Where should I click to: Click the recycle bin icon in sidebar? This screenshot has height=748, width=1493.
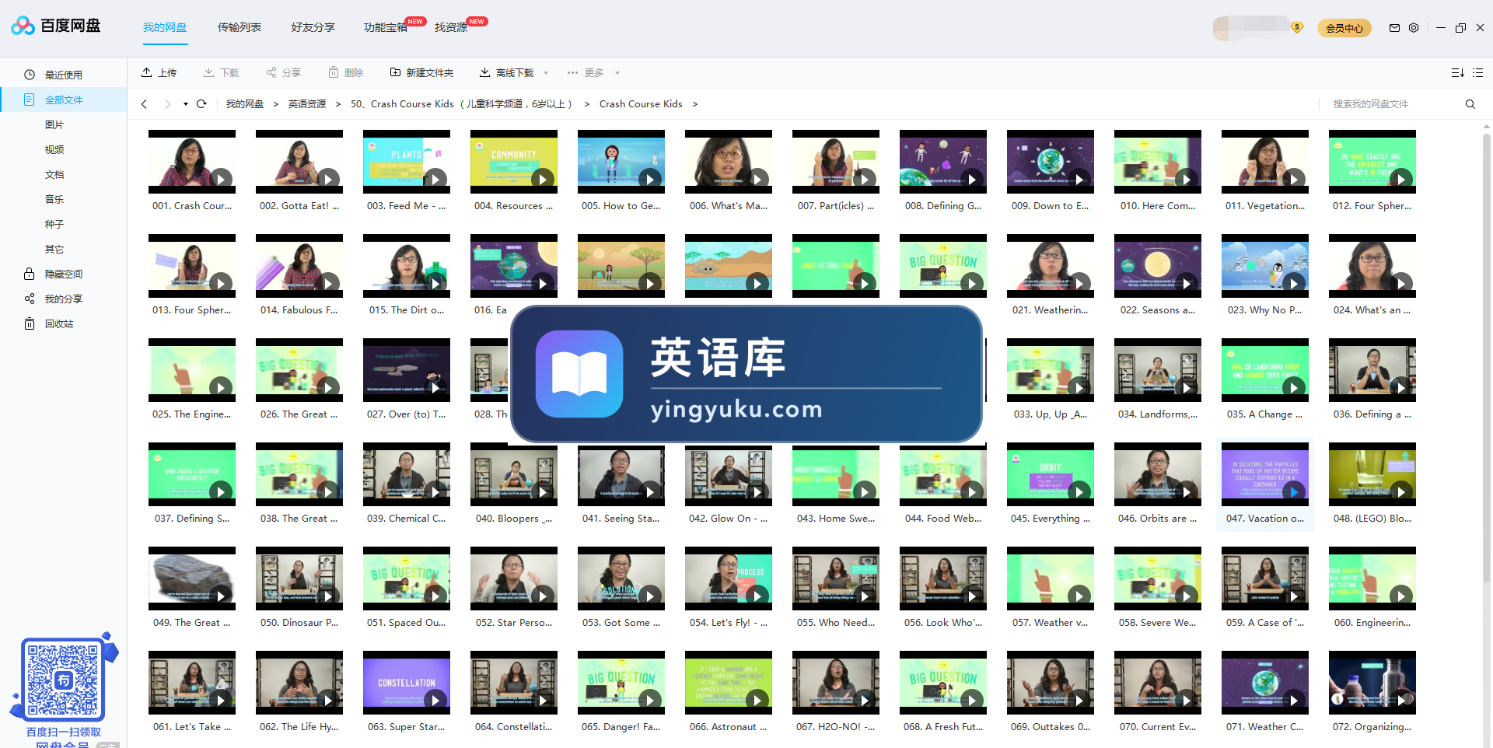(30, 323)
